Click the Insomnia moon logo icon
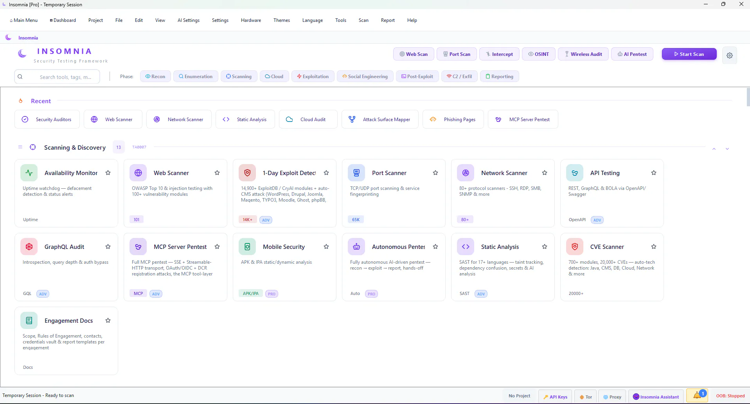The width and height of the screenshot is (750, 404). [x=22, y=54]
